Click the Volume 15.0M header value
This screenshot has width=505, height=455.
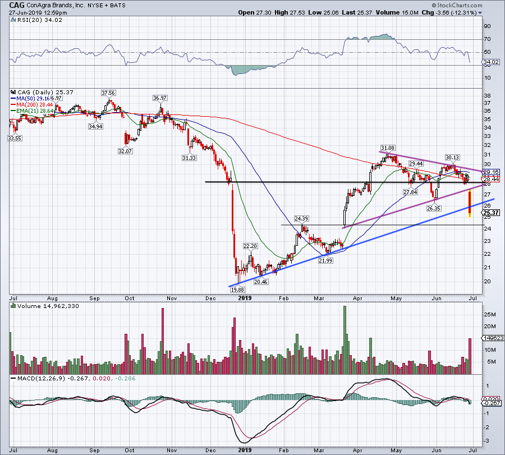[397, 12]
